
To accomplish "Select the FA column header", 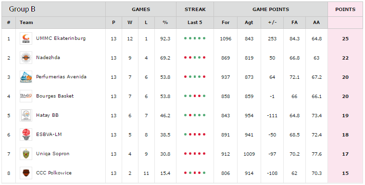I will click(294, 23).
